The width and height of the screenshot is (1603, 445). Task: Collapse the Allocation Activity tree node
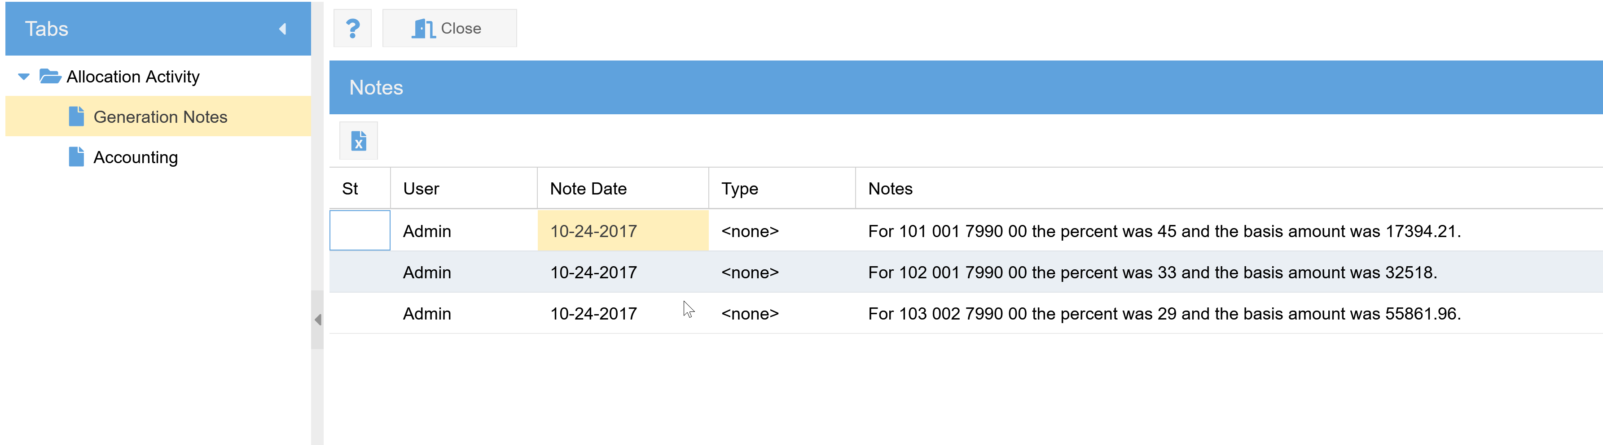point(24,77)
